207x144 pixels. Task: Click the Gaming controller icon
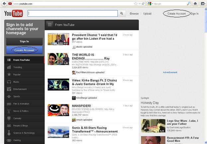pyautogui.click(x=9, y=140)
